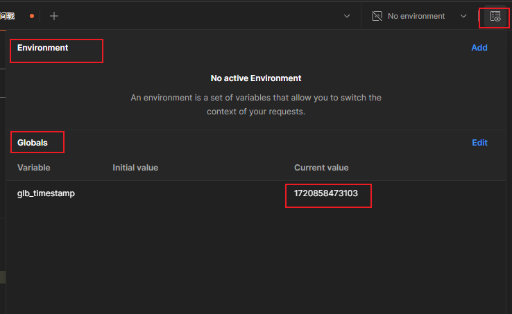The height and width of the screenshot is (314, 512).
Task: Click current value 1720858473103
Action: pos(326,193)
